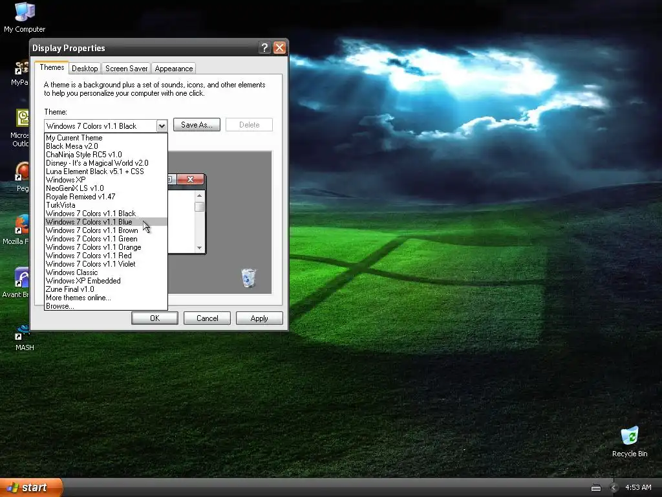Select ChaNinja Style RC5 v1.0 theme

[106, 155]
